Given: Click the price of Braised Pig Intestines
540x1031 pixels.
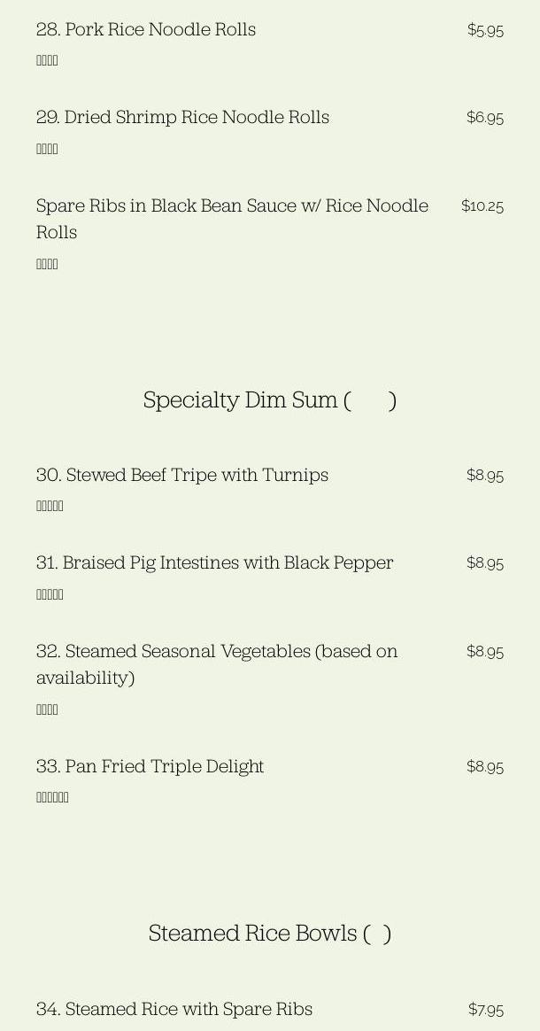Looking at the screenshot, I should click(x=485, y=563).
